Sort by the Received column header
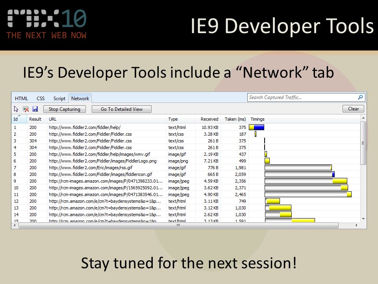This screenshot has height=284, width=378. coord(208,119)
